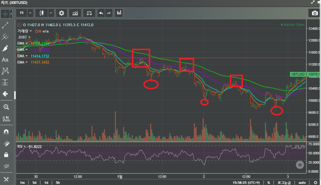Click the 22M volume value
Screen dimensions: 321x185
[38, 31]
